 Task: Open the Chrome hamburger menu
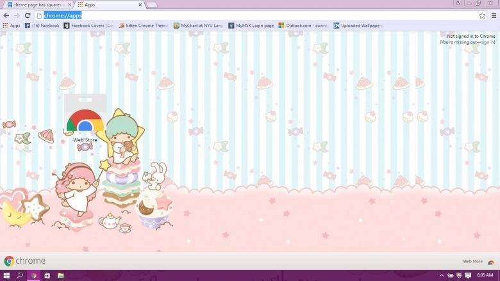(x=493, y=15)
